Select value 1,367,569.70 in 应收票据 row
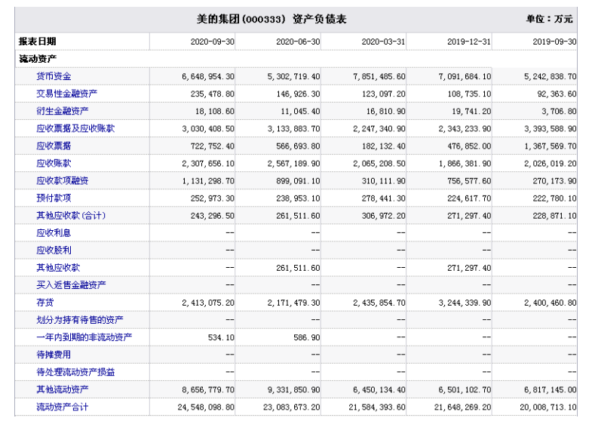592x421 pixels. pyautogui.click(x=550, y=146)
